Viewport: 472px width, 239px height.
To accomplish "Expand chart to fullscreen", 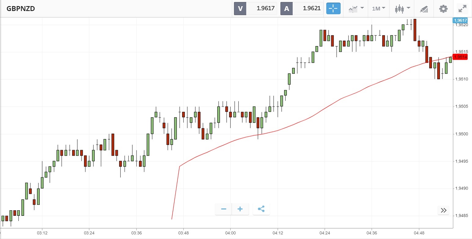I will [463, 9].
